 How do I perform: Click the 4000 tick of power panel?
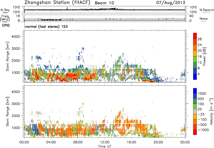(16, 37)
